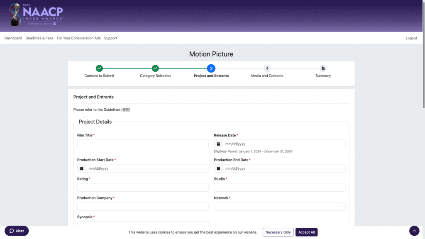The height and width of the screenshot is (239, 425).
Task: Accept all cookies
Action: tap(306, 232)
